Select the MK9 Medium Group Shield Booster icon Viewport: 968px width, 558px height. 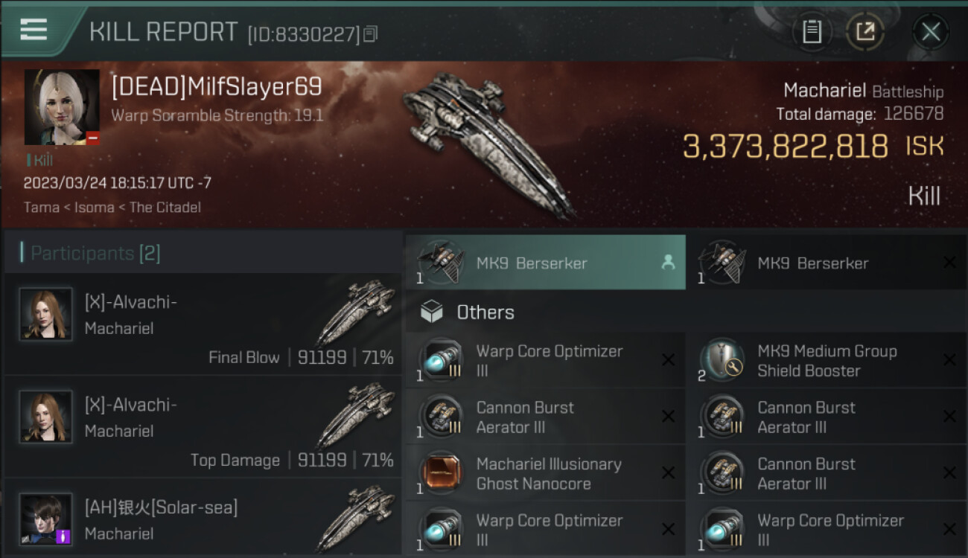tap(722, 360)
